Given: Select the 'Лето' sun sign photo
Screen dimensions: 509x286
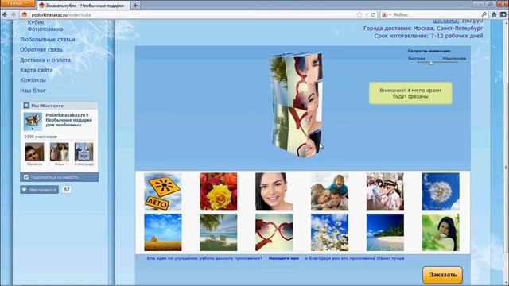Looking at the screenshot, I should coord(163,191).
